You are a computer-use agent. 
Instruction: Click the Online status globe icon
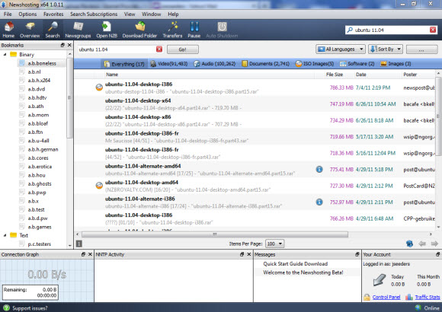(418, 307)
